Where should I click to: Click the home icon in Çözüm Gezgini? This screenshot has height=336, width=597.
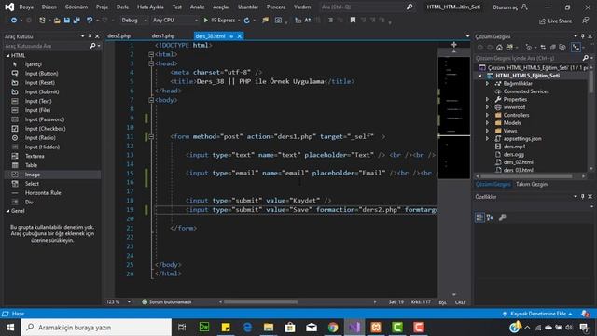[499, 48]
